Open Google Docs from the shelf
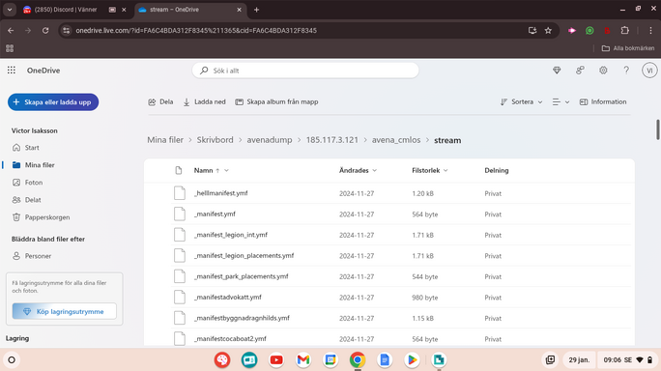 (385, 360)
